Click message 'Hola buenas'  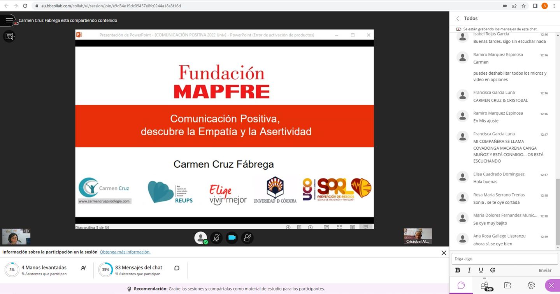(x=485, y=182)
